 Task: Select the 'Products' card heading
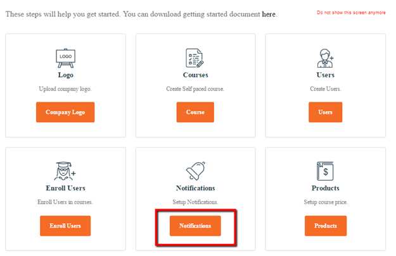[325, 188]
